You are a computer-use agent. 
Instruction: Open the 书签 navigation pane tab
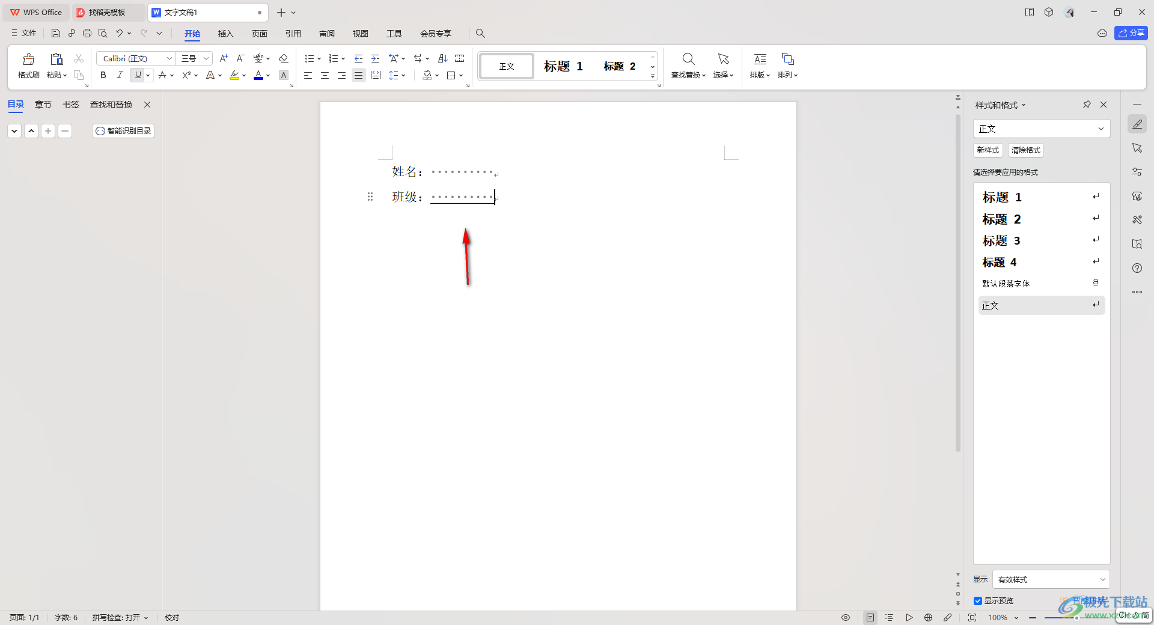(71, 105)
